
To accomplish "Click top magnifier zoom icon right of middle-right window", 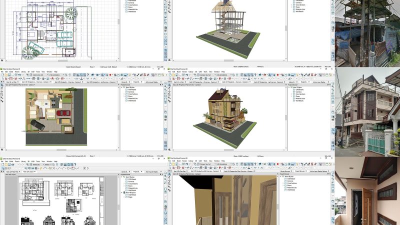I will [x=332, y=83].
